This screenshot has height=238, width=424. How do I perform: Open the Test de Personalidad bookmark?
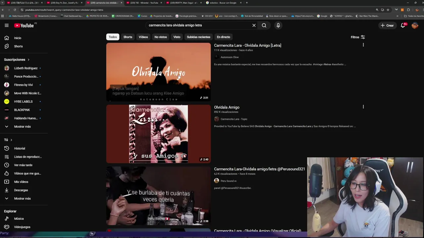click(252, 16)
